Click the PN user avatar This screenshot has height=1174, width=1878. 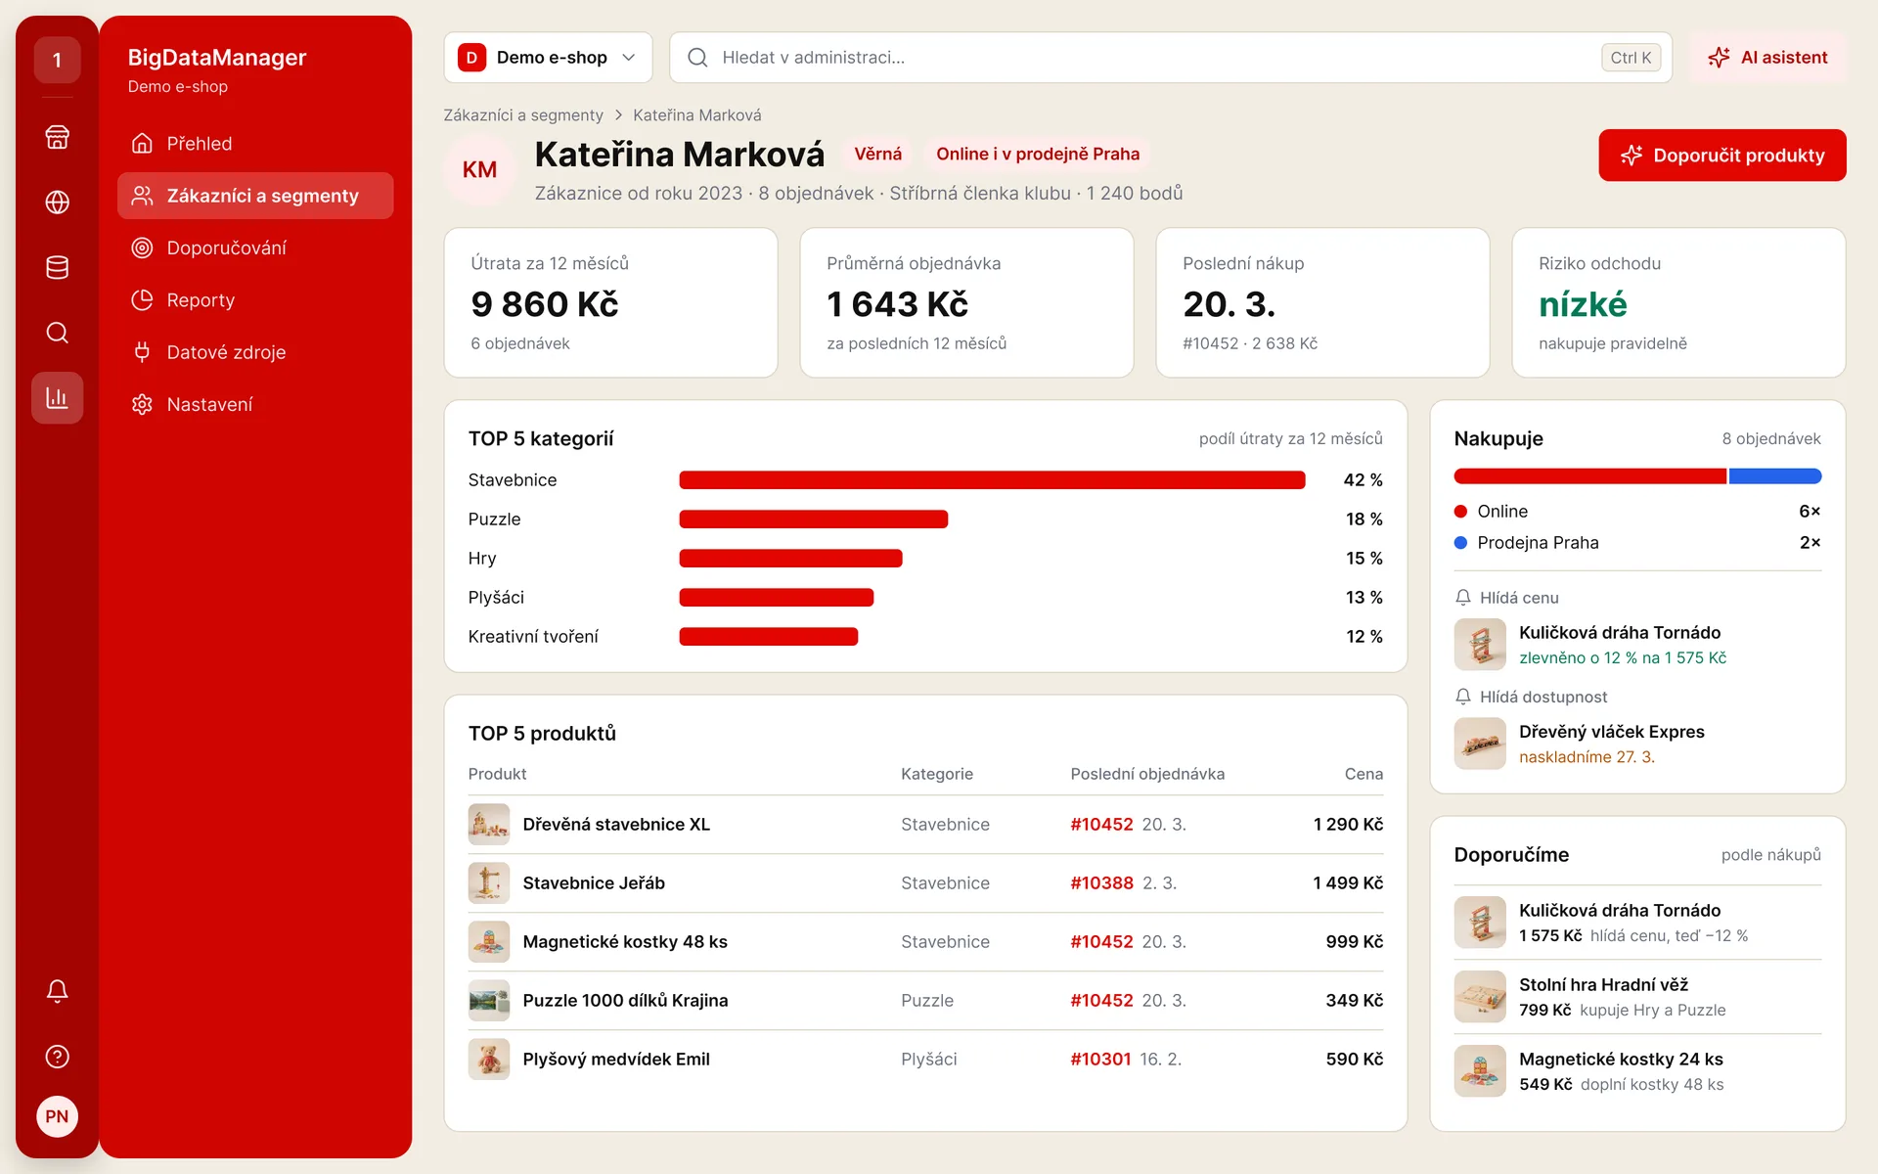(57, 1116)
